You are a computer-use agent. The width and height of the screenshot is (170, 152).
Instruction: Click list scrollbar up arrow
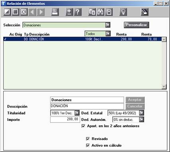(x=164, y=39)
